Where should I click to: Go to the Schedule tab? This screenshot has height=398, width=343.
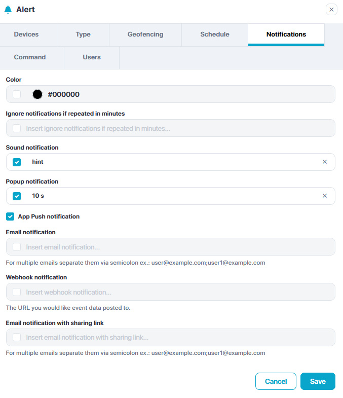pos(215,34)
